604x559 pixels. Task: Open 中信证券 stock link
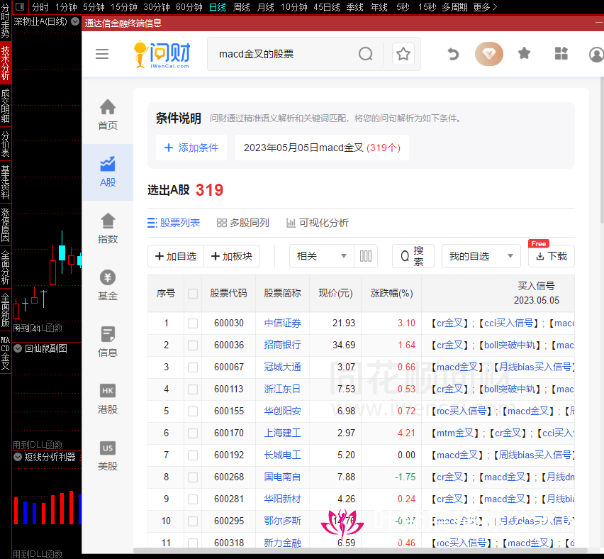pos(282,323)
